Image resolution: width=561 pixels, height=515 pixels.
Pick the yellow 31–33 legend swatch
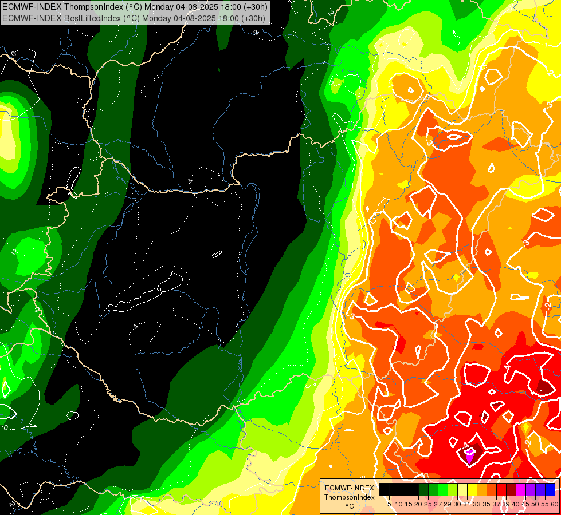click(x=472, y=489)
